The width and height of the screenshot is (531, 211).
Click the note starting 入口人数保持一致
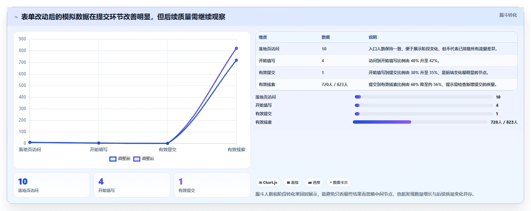pos(433,49)
